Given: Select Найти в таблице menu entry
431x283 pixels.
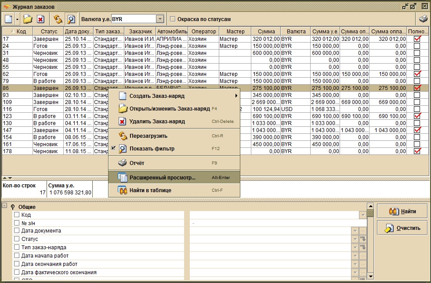Looking at the screenshot, I should pyautogui.click(x=174, y=190).
